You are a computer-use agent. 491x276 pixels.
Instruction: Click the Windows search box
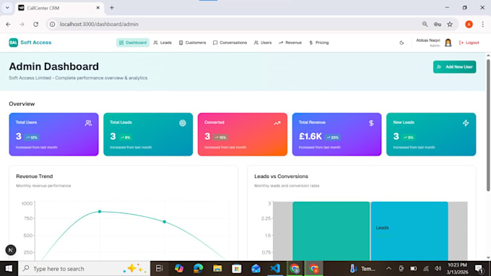click(84, 269)
